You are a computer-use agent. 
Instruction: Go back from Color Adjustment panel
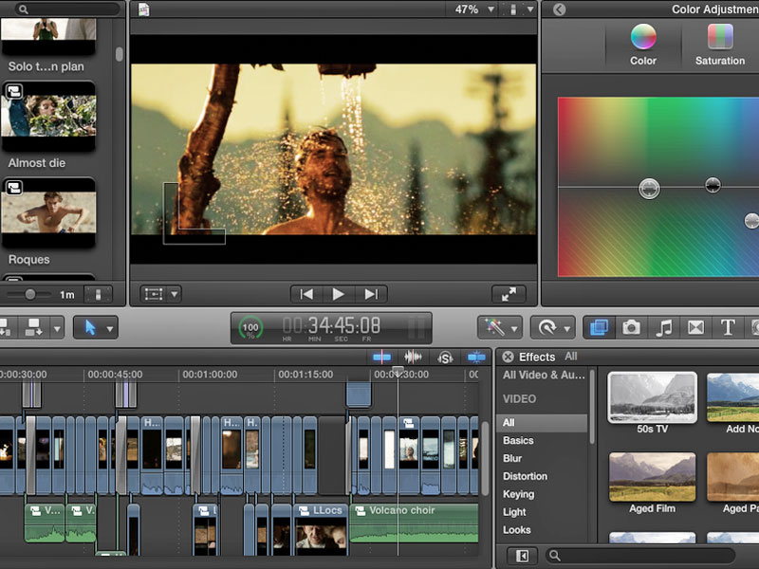tap(559, 9)
